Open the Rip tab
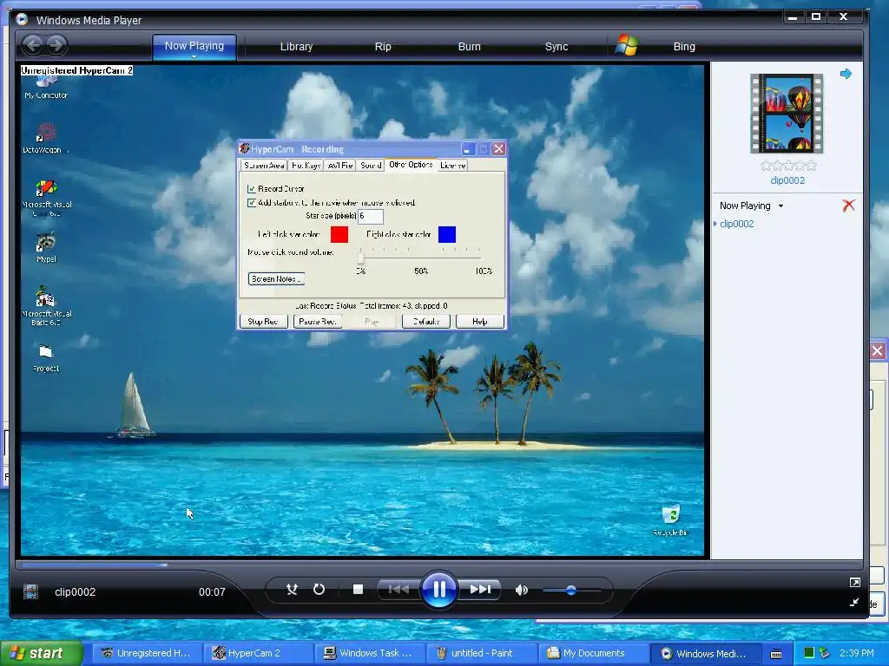 click(383, 47)
